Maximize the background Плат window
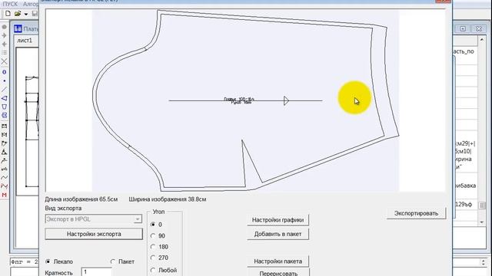Screen dimensions: 492x276 tap(463, 29)
